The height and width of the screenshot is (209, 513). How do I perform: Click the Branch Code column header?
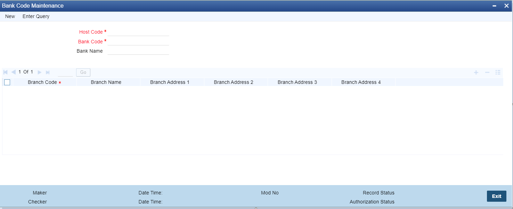coord(44,82)
